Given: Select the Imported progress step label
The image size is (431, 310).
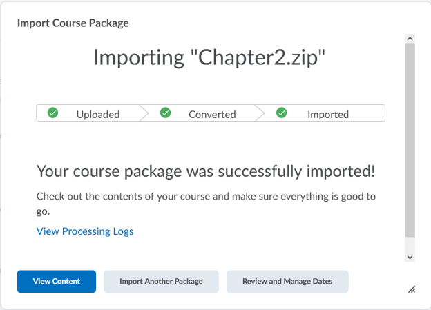Looking at the screenshot, I should point(328,115).
